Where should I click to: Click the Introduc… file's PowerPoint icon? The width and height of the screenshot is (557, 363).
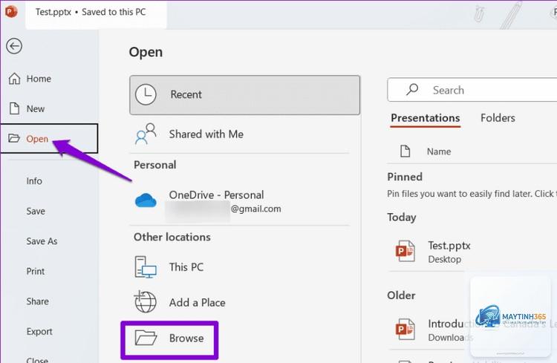[x=405, y=330]
